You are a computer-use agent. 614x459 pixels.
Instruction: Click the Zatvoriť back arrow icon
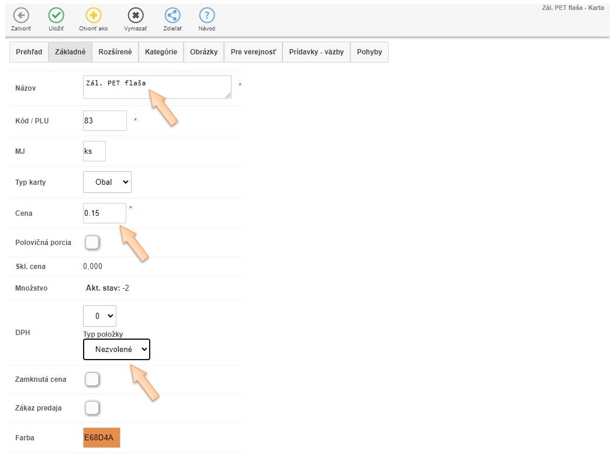click(21, 16)
